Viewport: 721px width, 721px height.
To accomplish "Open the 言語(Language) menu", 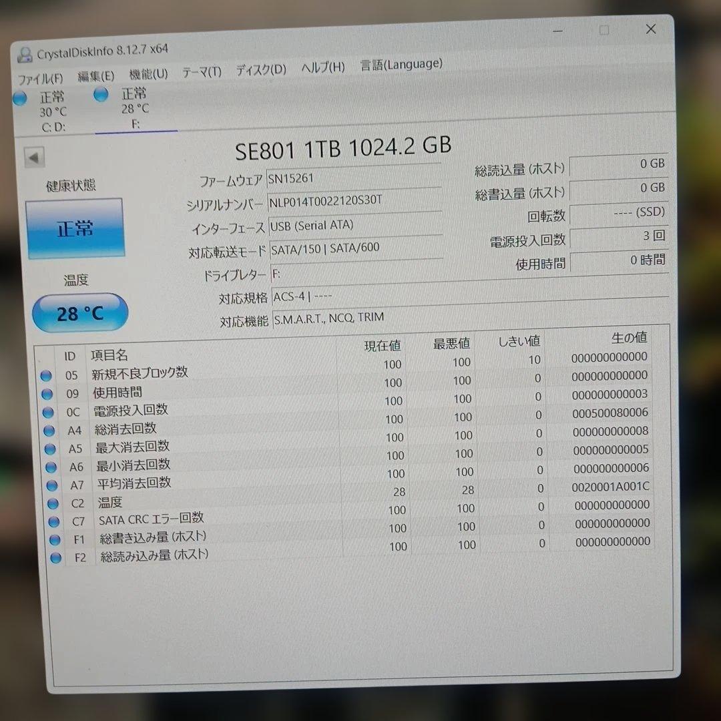I will point(400,64).
